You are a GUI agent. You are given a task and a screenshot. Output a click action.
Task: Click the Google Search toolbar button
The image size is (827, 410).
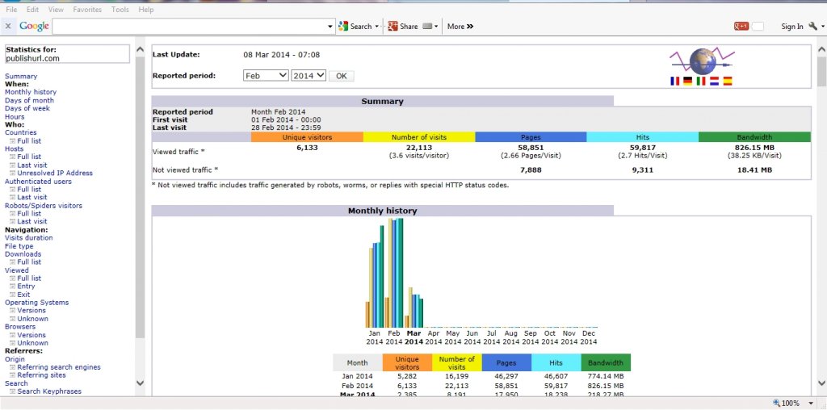click(355, 27)
